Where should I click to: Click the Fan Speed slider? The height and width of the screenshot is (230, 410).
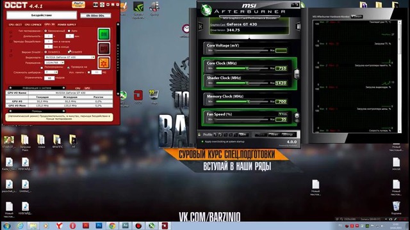coord(241,119)
